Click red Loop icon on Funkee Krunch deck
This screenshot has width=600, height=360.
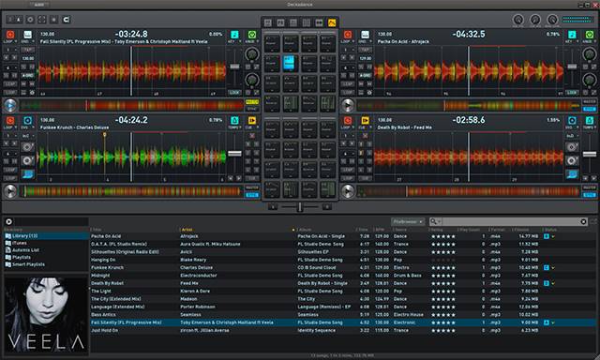(10, 121)
